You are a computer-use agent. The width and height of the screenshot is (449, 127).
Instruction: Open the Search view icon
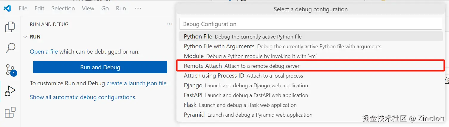(x=10, y=48)
